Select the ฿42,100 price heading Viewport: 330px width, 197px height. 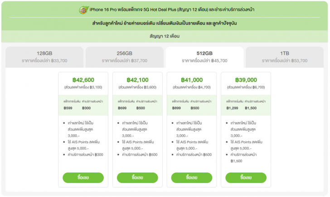click(x=137, y=80)
